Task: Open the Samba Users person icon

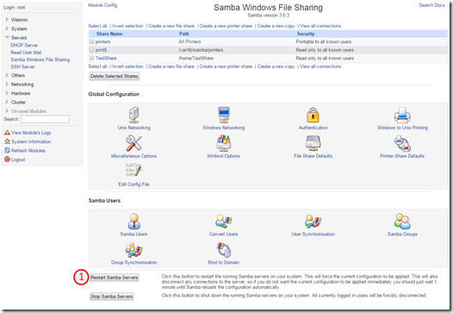Action: 133,222
